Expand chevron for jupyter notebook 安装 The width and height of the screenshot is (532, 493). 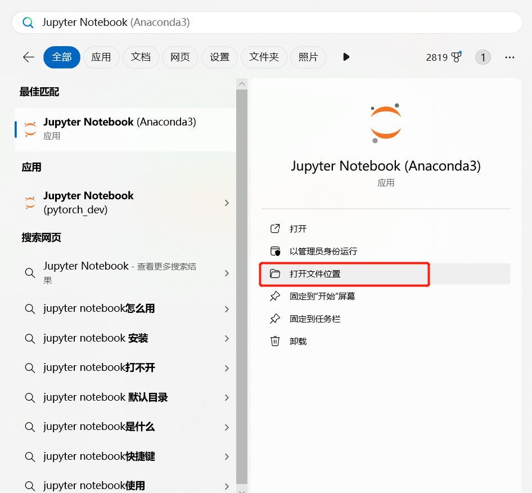coord(227,338)
